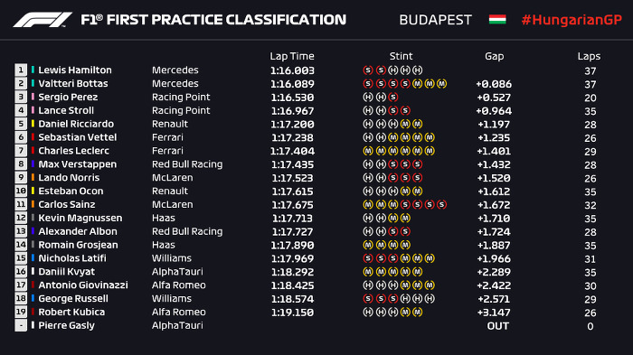This screenshot has height=355, width=633.
Task: Click Sergio Perez's soft tyre icon
Action: (x=393, y=97)
